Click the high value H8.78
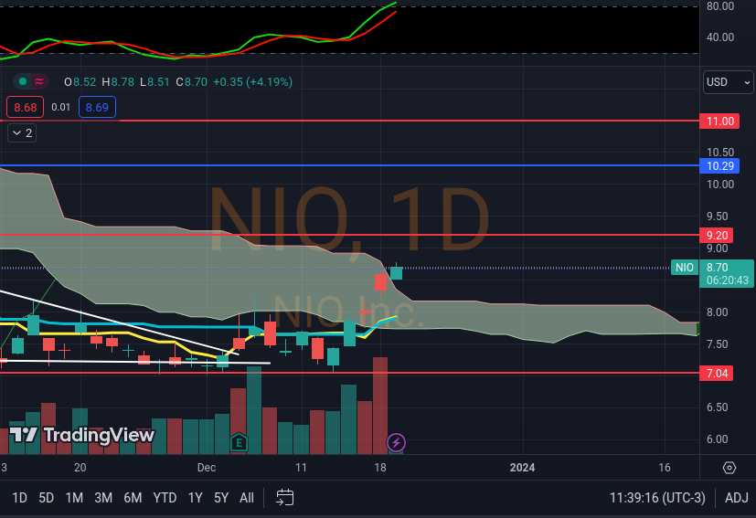Screen dimensions: 756x518 tap(118, 82)
